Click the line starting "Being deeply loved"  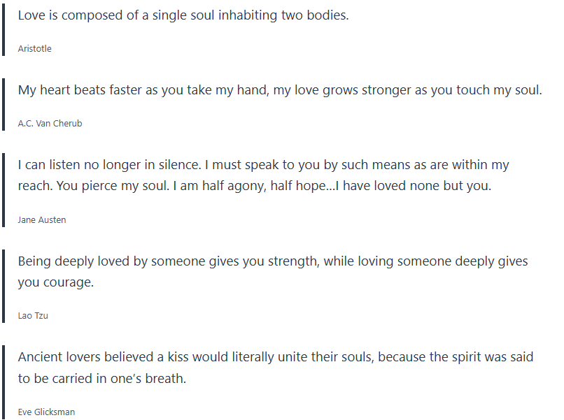click(x=273, y=261)
